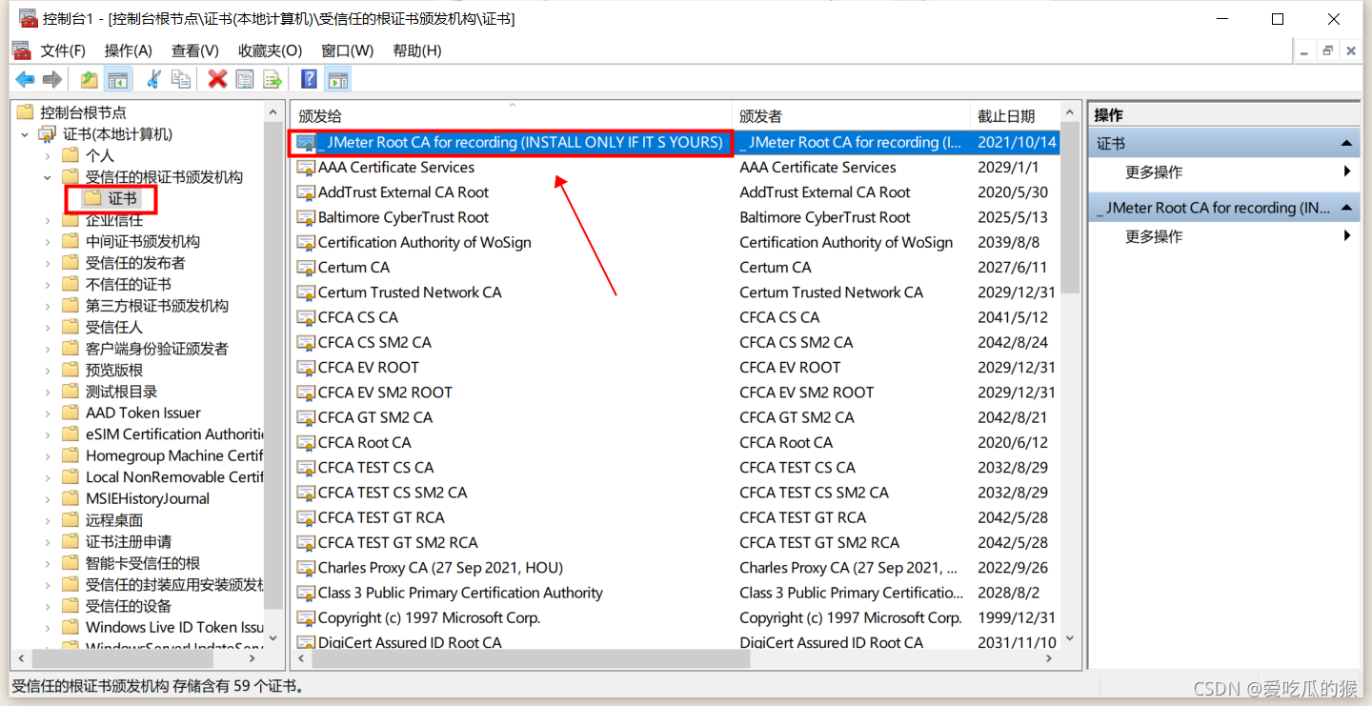Expand the 中间证书颁发机构 tree node
Screen dimensions: 1372x706
(x=48, y=242)
